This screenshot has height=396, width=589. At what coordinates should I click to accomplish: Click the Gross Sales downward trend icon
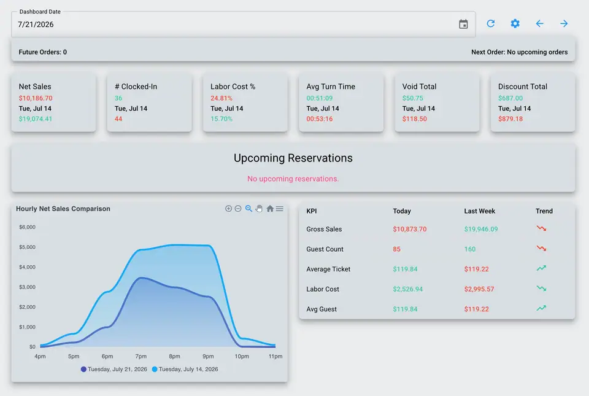541,228
